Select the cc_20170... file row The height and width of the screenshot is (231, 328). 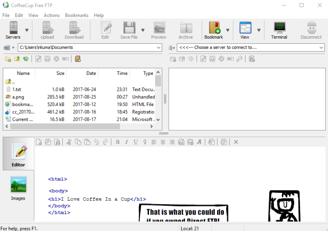(79, 112)
